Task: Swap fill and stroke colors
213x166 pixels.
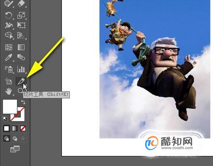Action: point(23,102)
